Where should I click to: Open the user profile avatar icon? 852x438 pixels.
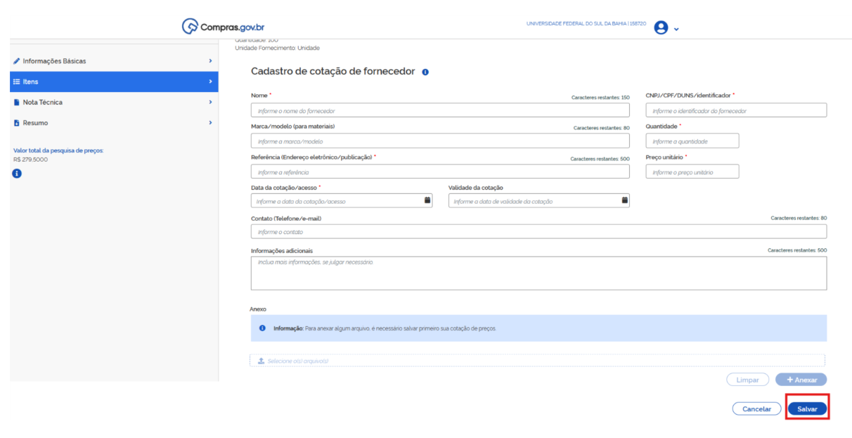(660, 27)
